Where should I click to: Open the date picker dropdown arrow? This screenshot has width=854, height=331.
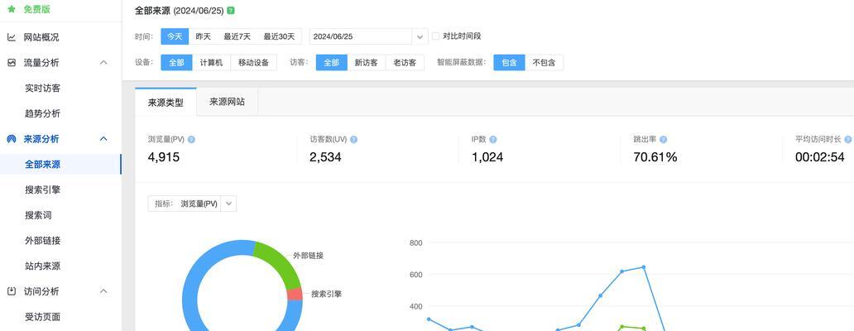pos(420,36)
